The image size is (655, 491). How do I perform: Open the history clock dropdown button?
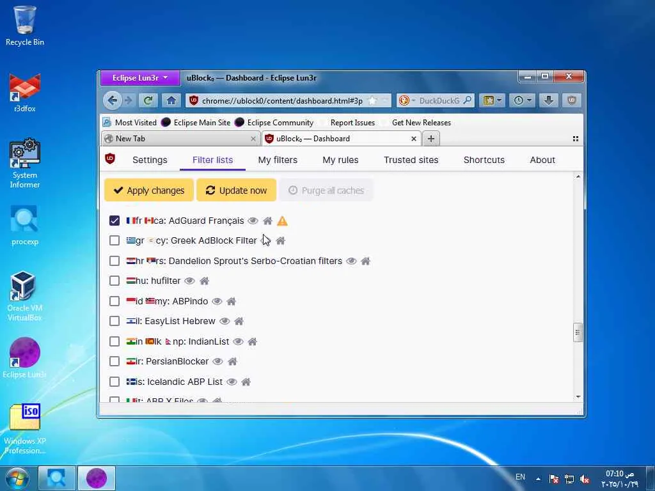coord(522,100)
